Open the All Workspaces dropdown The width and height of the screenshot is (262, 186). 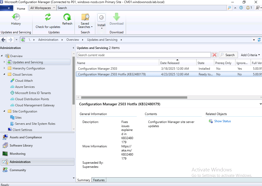pyautogui.click(x=43, y=8)
